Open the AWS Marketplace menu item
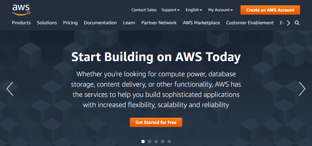 (201, 23)
